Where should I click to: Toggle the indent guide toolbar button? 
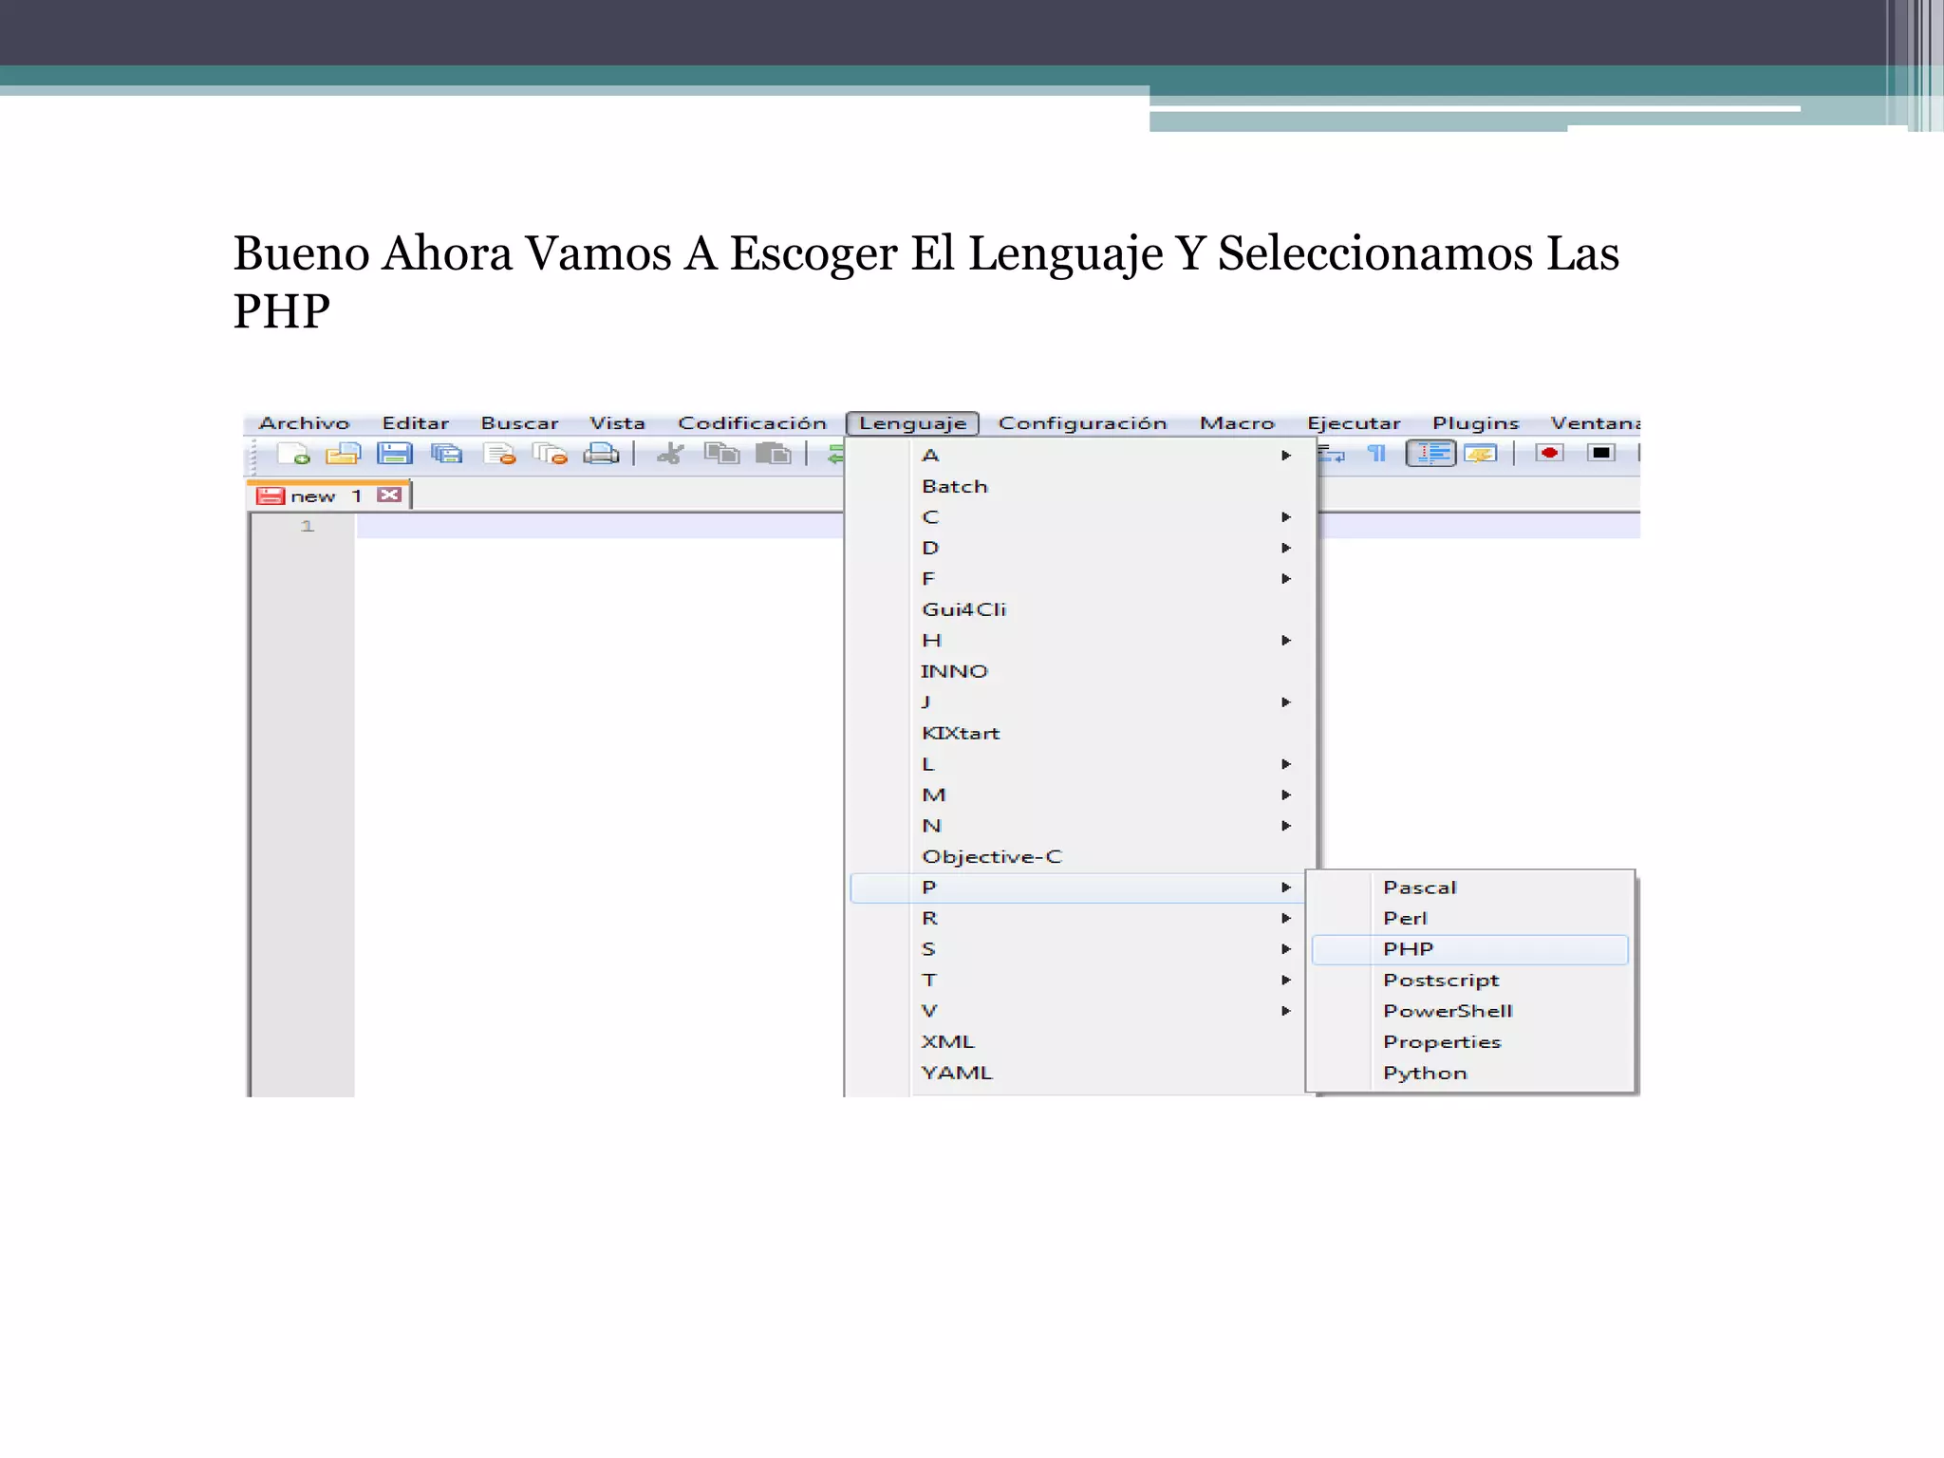pyautogui.click(x=1430, y=454)
